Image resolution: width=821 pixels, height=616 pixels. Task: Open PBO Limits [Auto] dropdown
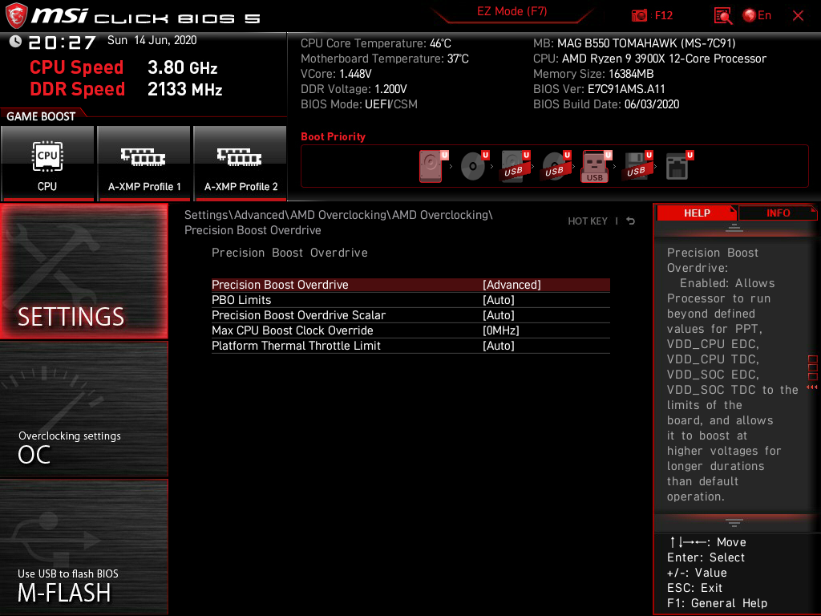(x=410, y=300)
